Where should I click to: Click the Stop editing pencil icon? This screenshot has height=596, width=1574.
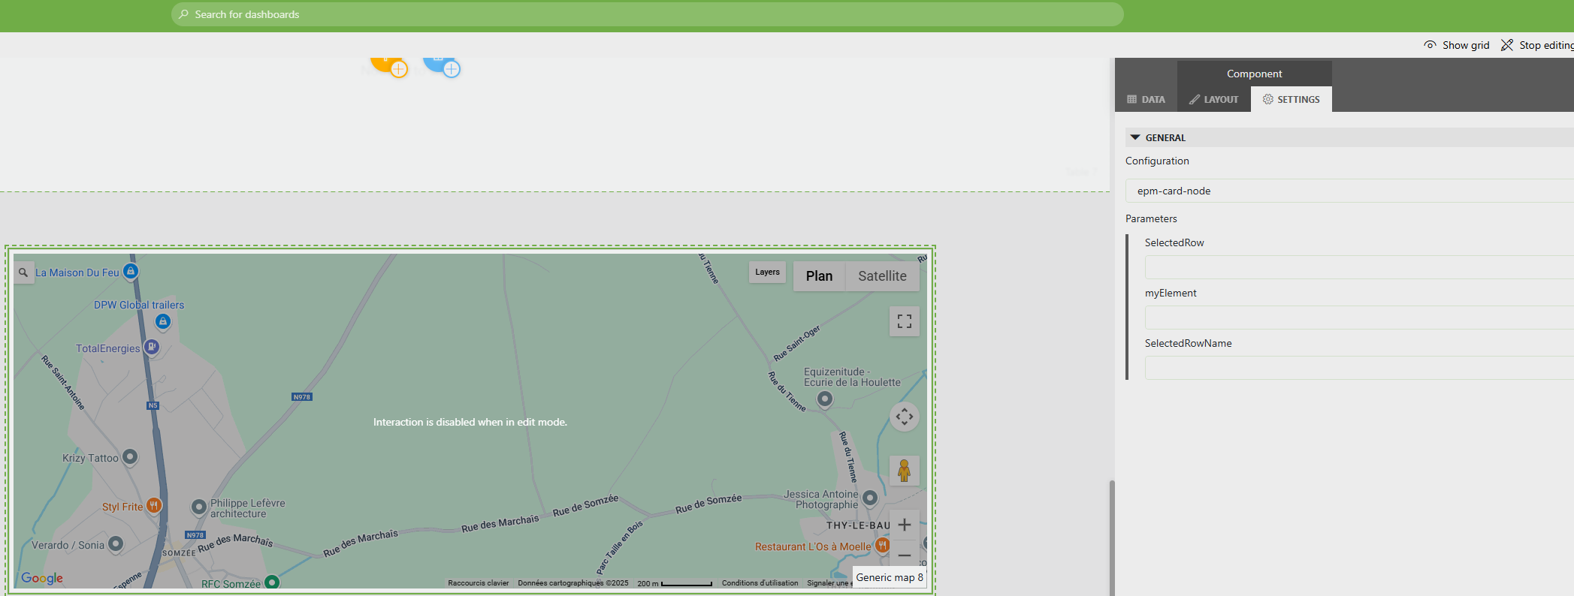(1507, 45)
